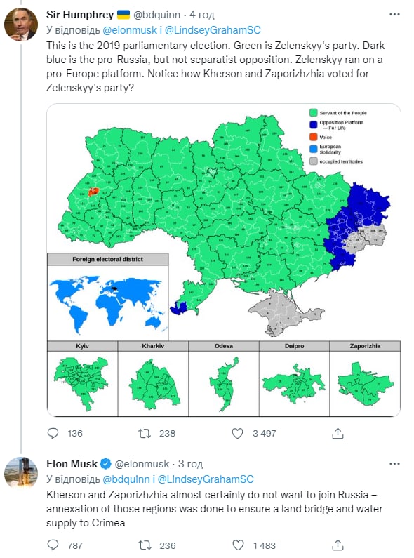The height and width of the screenshot is (558, 414).
Task: Open the 4 год timestamp on Sir Humphrey's tweet
Action: [x=201, y=15]
